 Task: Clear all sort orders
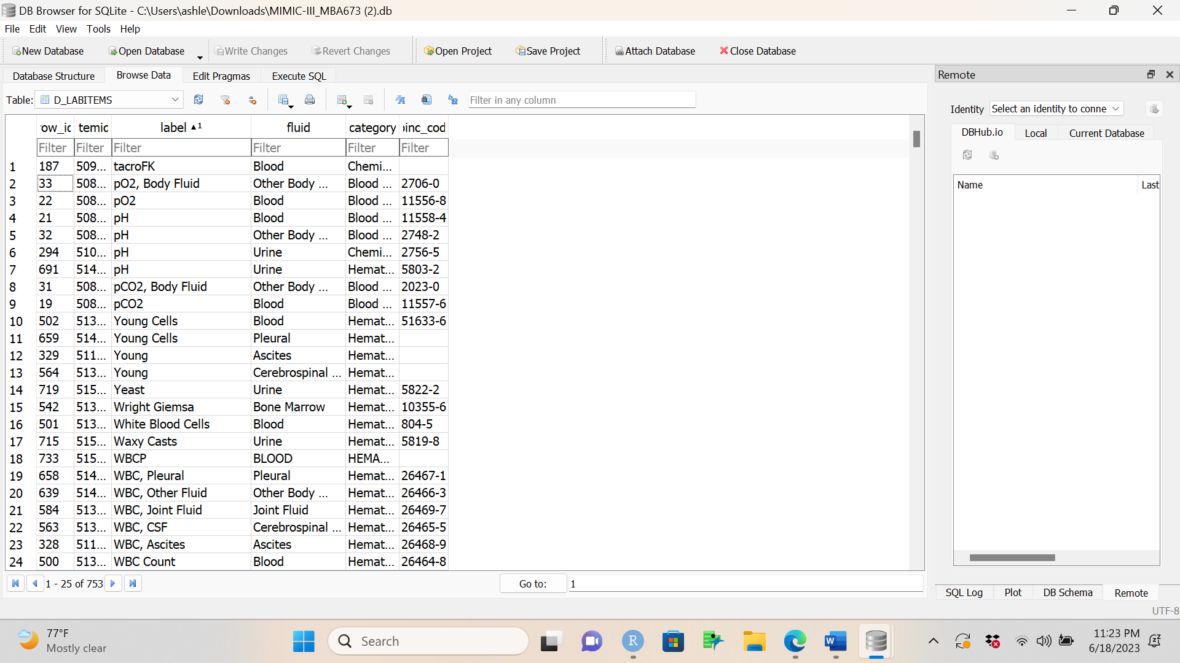tap(252, 99)
